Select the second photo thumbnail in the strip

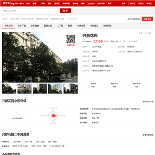25,89
